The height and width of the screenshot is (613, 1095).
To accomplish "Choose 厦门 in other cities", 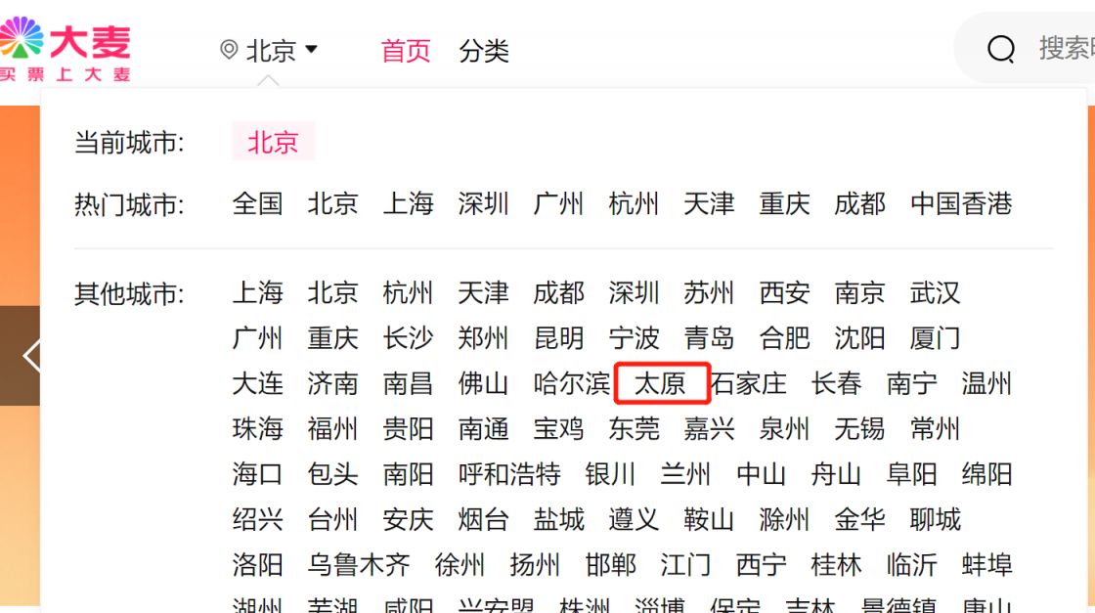I will [935, 338].
